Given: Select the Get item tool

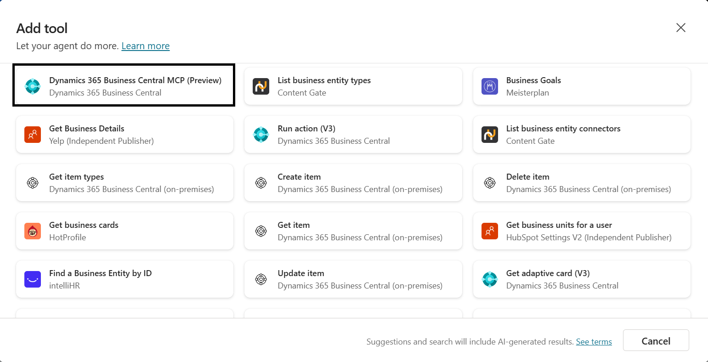Looking at the screenshot, I should pos(353,231).
